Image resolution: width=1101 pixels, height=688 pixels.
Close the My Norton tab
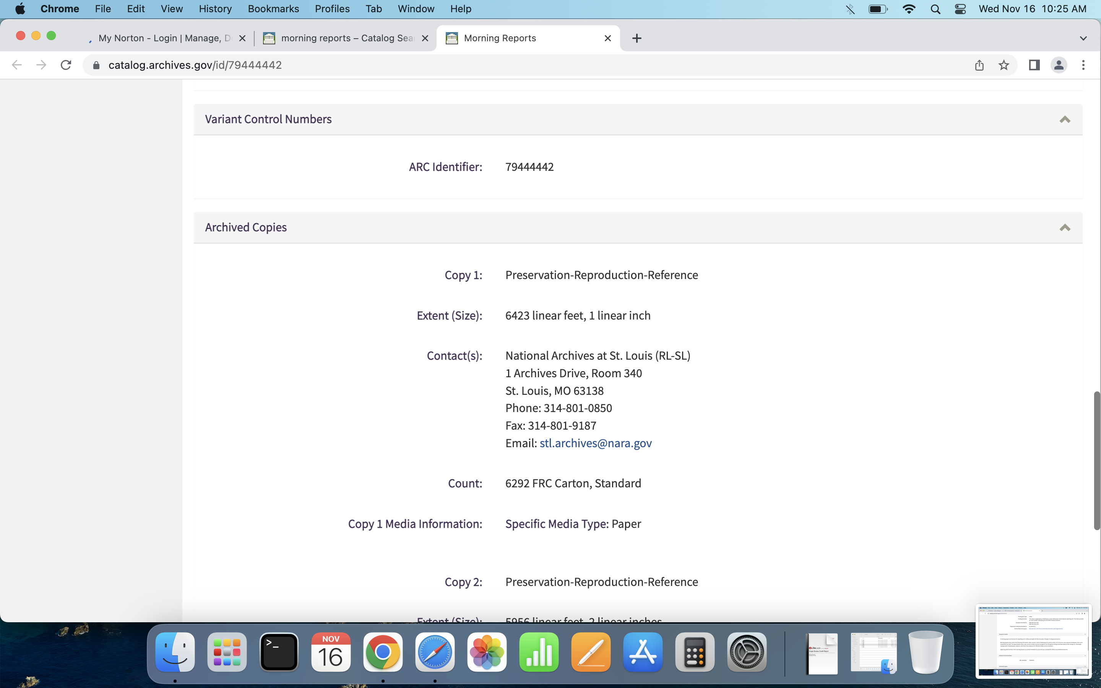pyautogui.click(x=242, y=38)
